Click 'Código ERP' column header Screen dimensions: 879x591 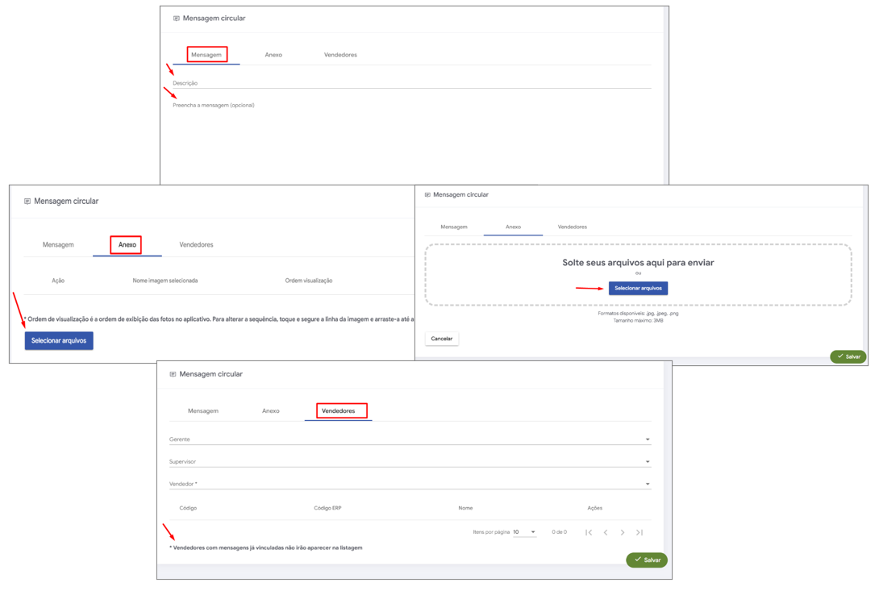coord(327,508)
